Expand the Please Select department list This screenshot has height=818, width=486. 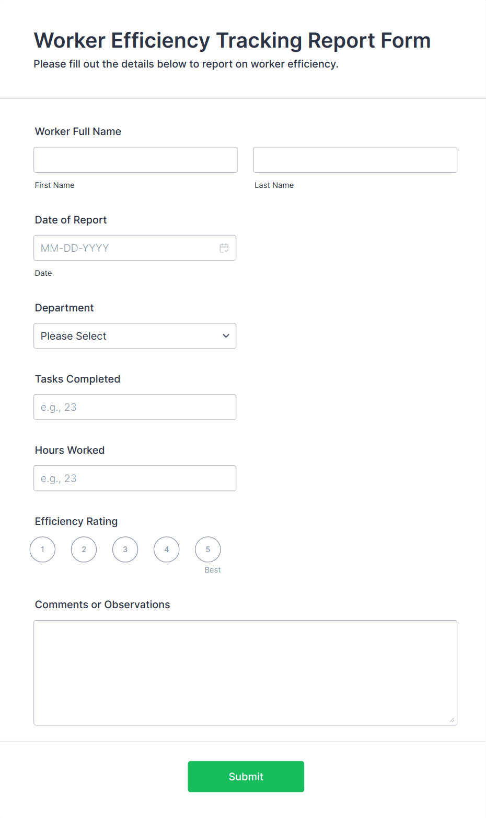[105, 335]
